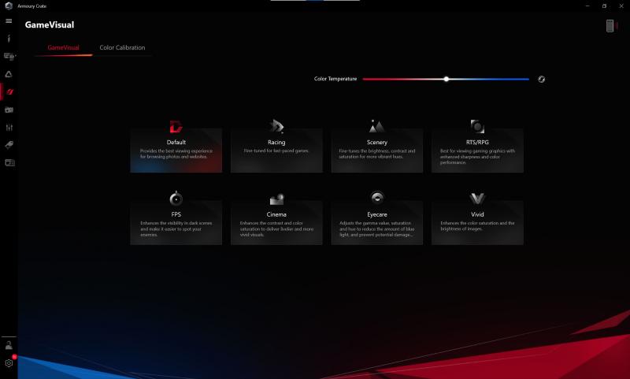Click the device icon at the top right
The height and width of the screenshot is (379, 630).
(x=610, y=26)
